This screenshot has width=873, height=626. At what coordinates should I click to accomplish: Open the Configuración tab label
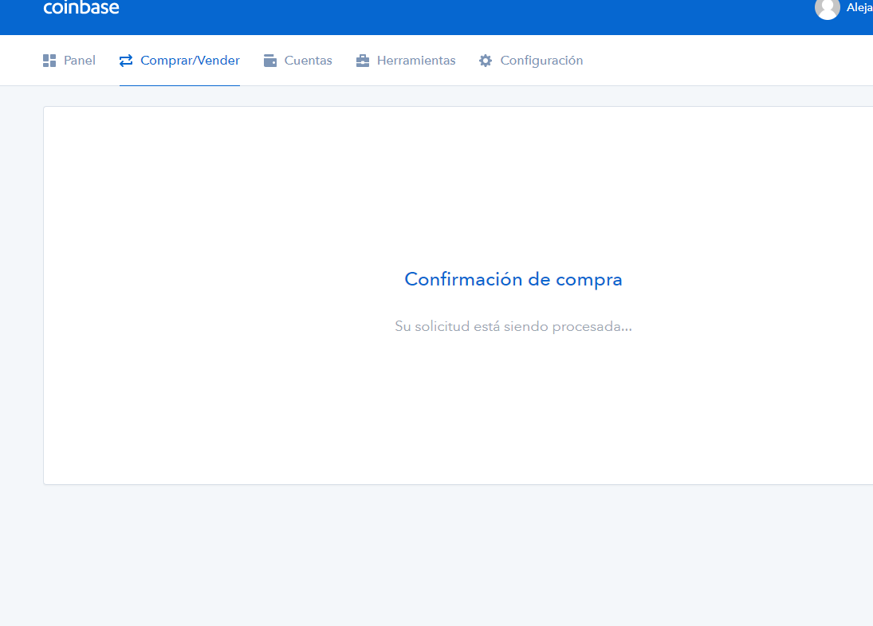coord(541,61)
